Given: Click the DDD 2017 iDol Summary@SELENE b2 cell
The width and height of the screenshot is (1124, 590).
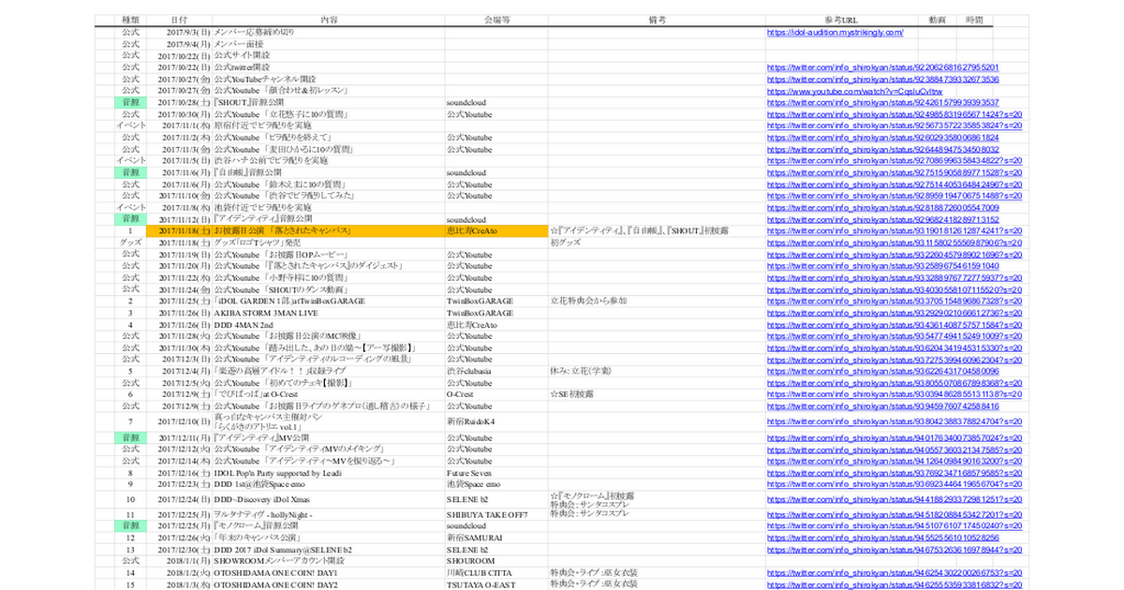Looking at the screenshot, I should click(329, 550).
